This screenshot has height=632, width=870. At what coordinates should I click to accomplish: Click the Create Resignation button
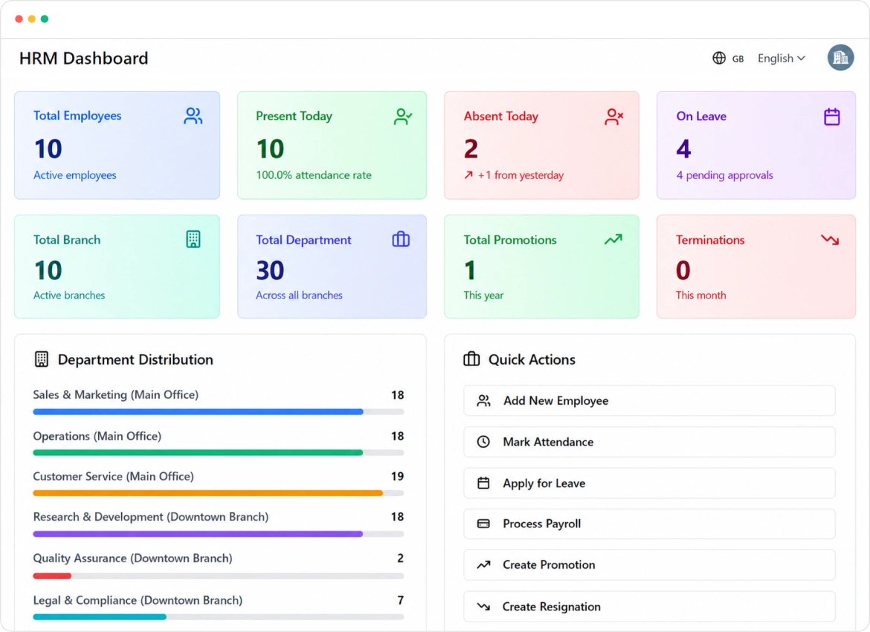pos(649,607)
